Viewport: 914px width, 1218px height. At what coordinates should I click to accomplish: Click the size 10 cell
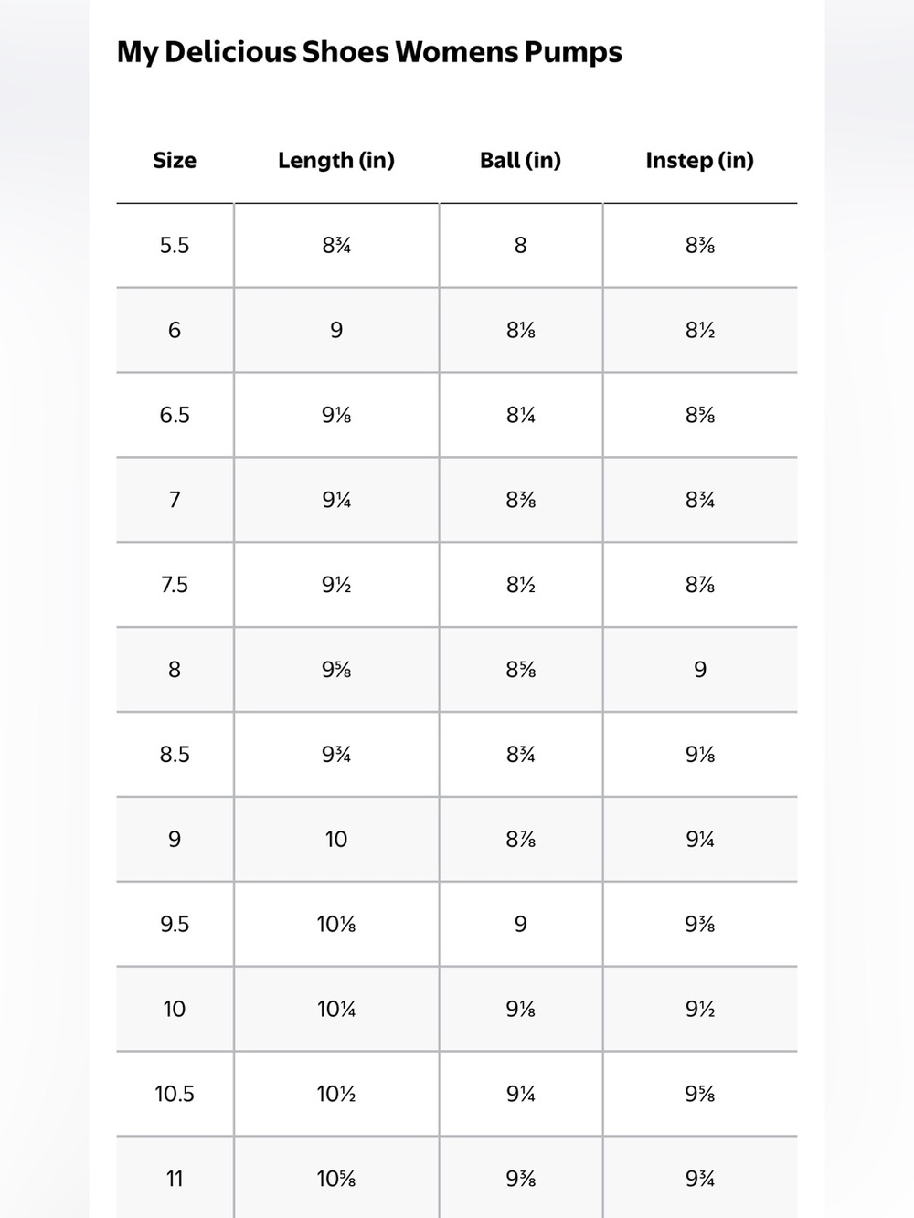click(175, 1010)
